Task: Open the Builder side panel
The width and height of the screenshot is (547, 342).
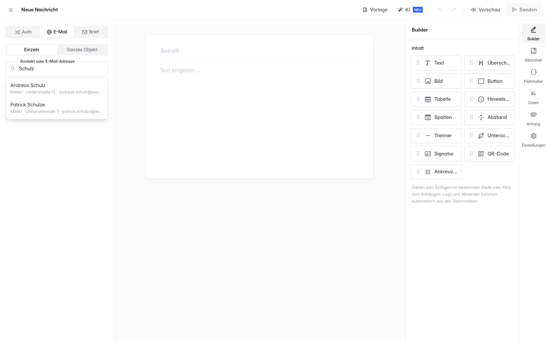Action: (533, 33)
